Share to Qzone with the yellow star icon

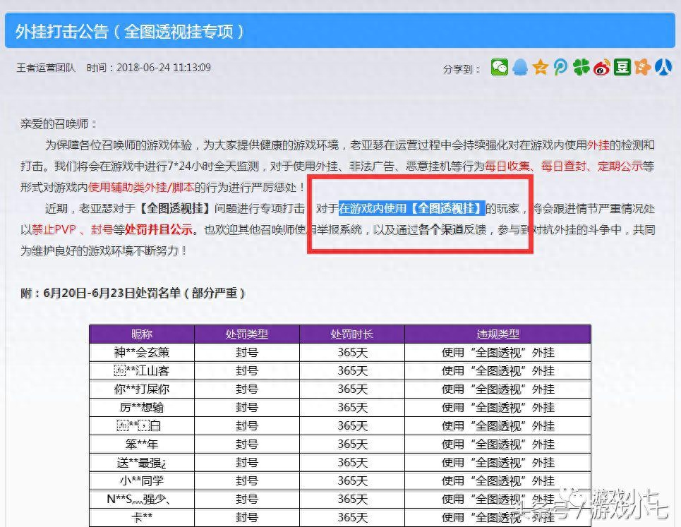[x=541, y=68]
